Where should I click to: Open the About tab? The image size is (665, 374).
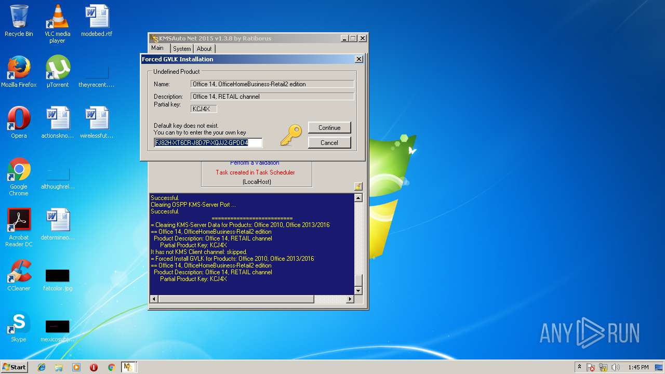(204, 49)
